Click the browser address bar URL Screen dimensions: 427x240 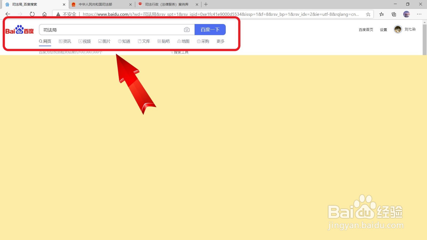pyautogui.click(x=221, y=14)
